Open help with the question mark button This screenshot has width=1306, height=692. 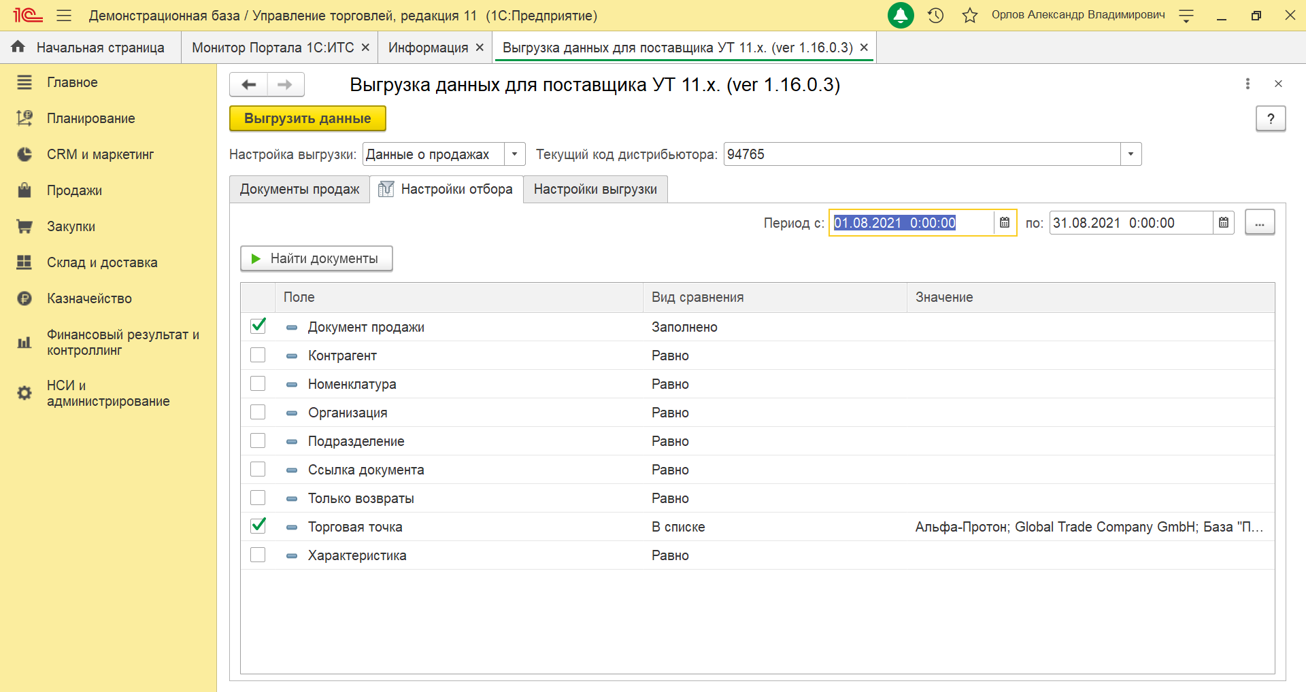pyautogui.click(x=1271, y=119)
